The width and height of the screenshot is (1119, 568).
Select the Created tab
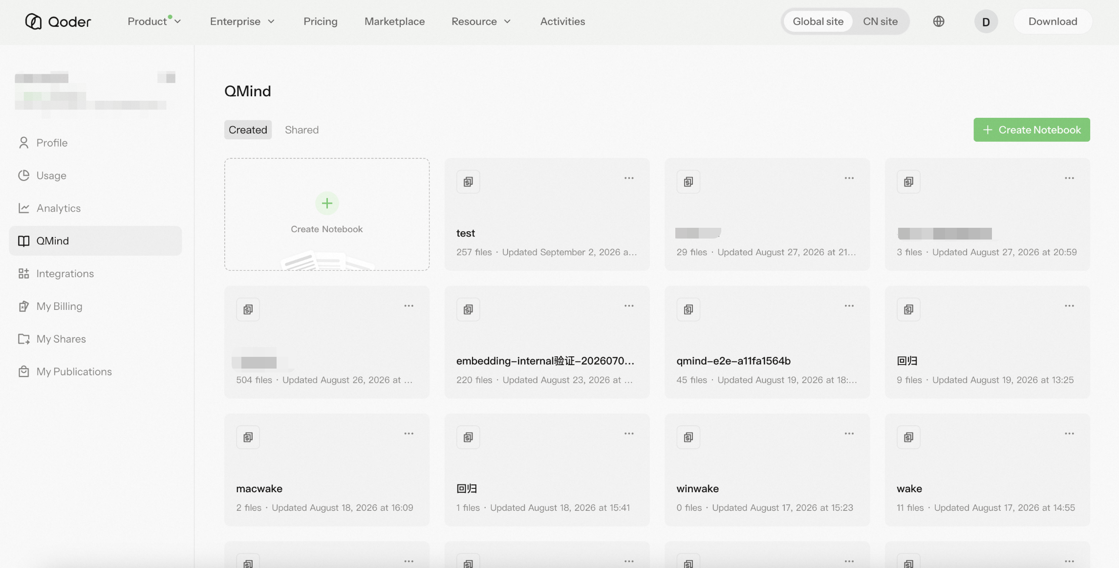click(248, 130)
